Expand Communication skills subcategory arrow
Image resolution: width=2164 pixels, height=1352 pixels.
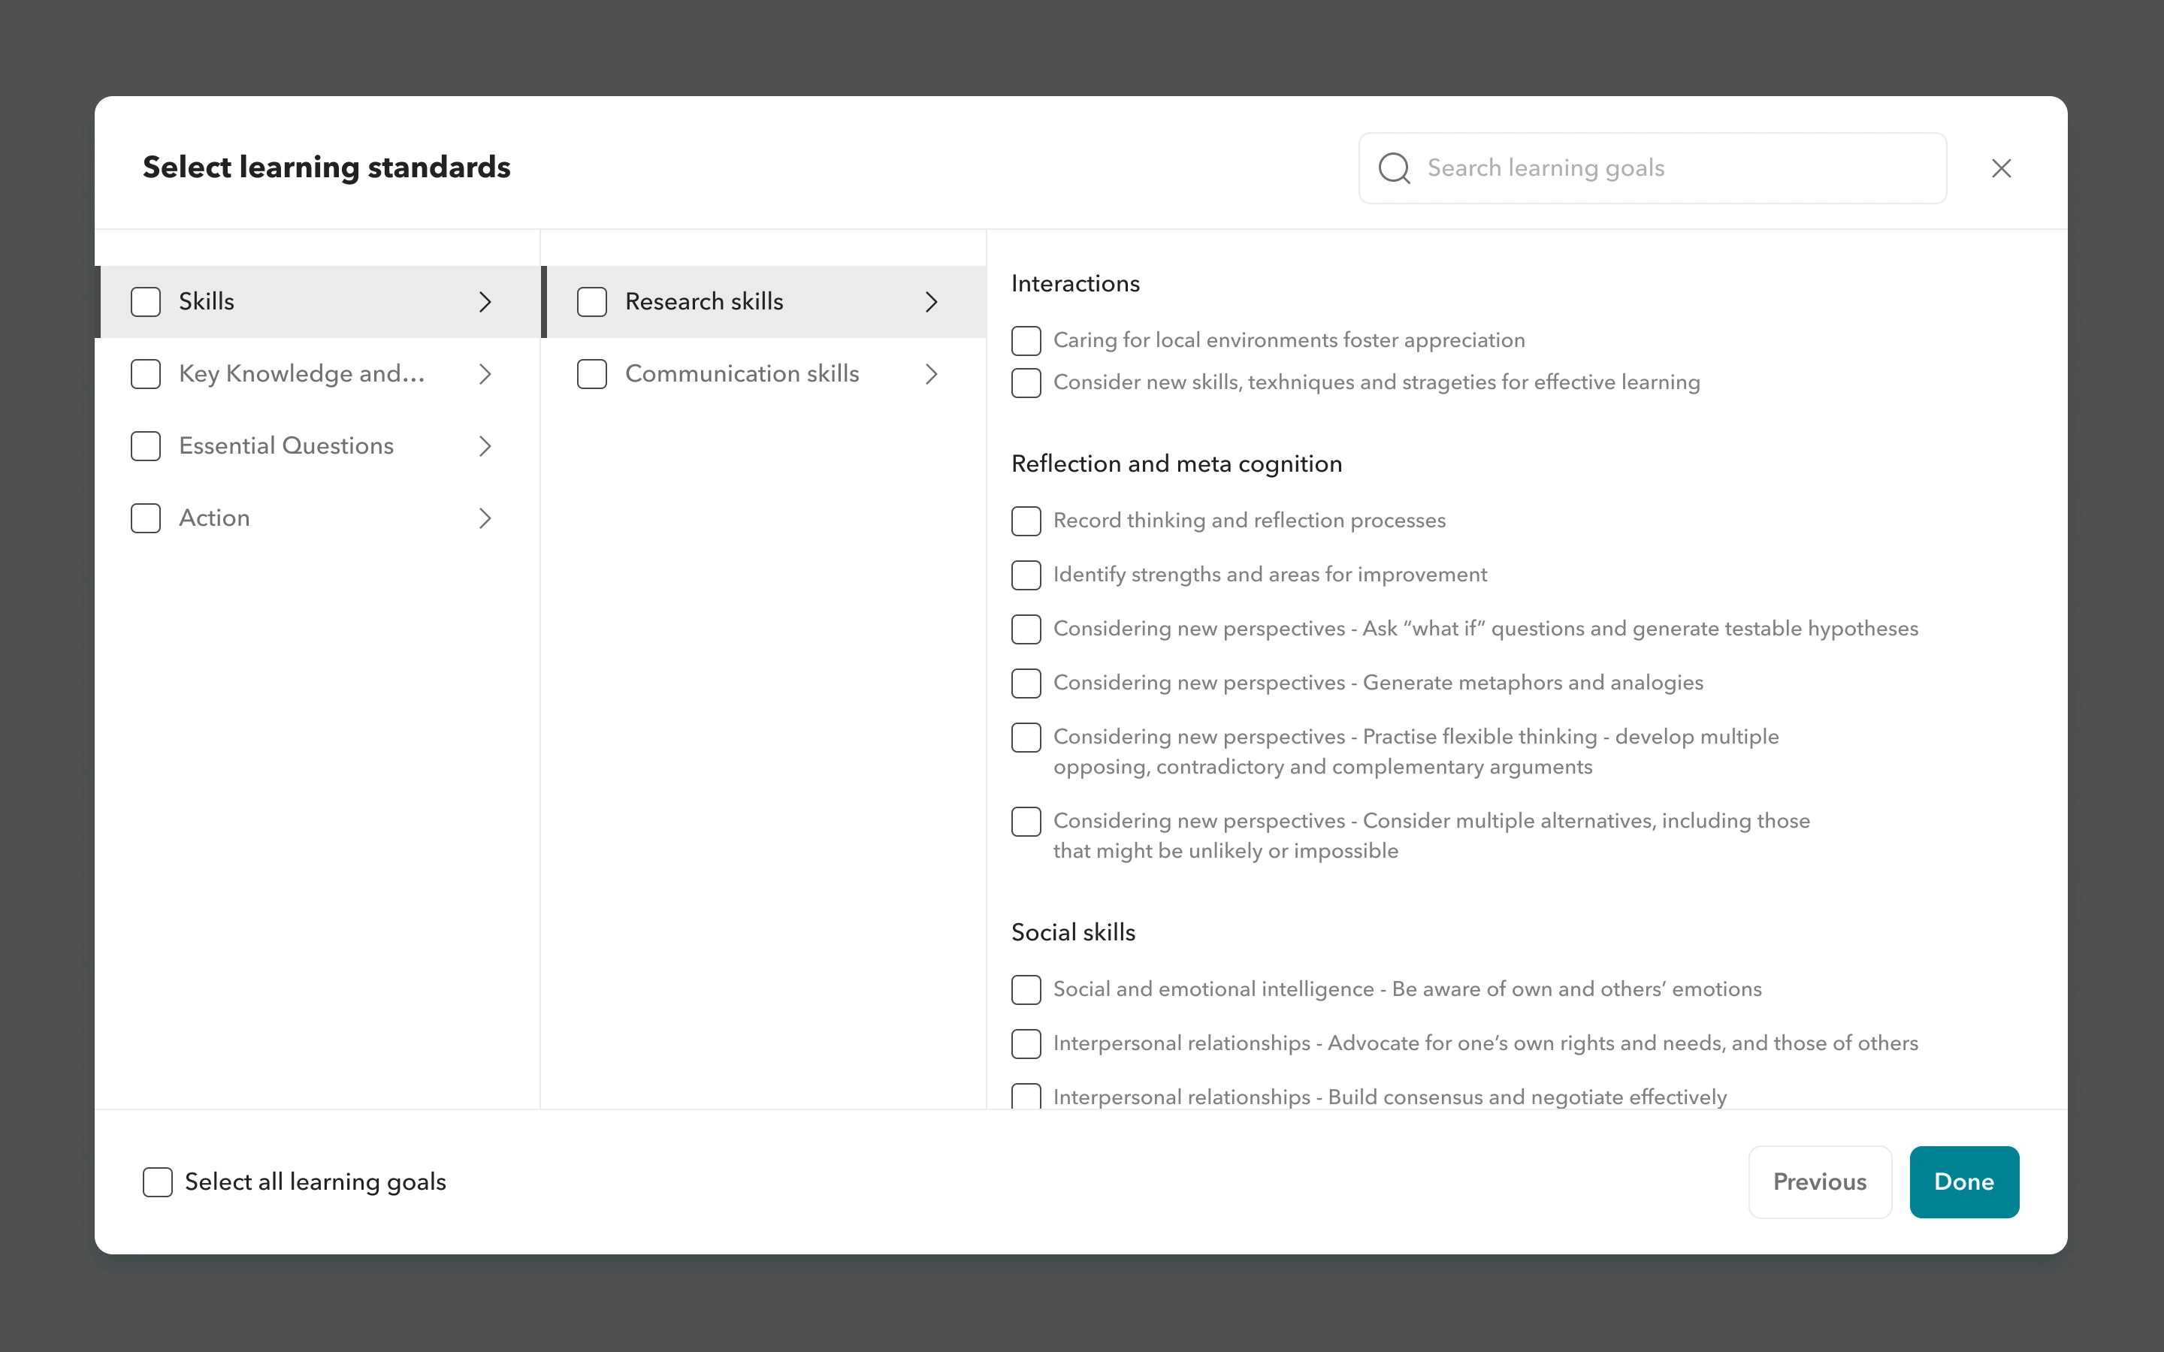931,374
